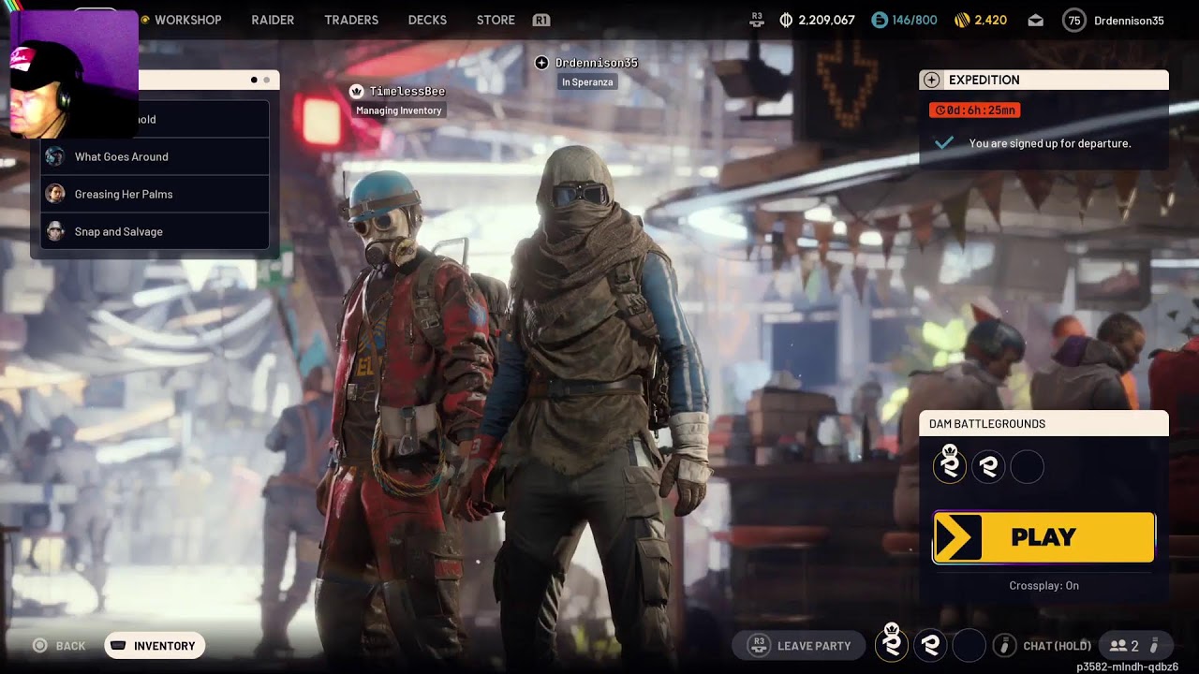Select the crowned leader slot under Dam Battlegrounds
The width and height of the screenshot is (1199, 674).
tap(950, 465)
